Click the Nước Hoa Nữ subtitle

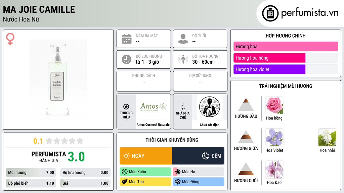point(21,19)
